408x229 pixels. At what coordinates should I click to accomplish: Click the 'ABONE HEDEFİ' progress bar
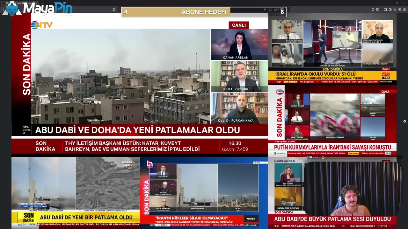click(204, 12)
